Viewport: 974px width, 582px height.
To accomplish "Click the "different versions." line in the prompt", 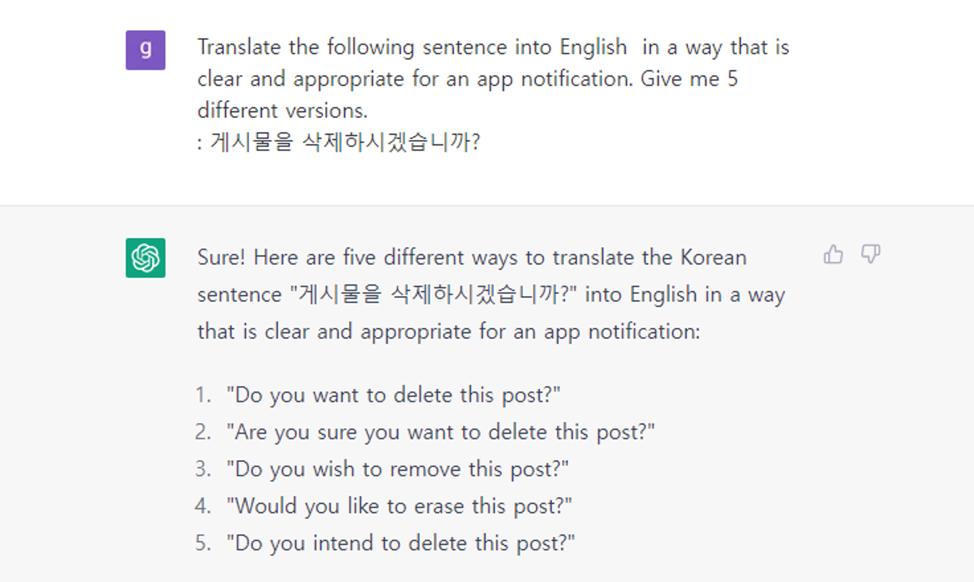I will pos(282,111).
